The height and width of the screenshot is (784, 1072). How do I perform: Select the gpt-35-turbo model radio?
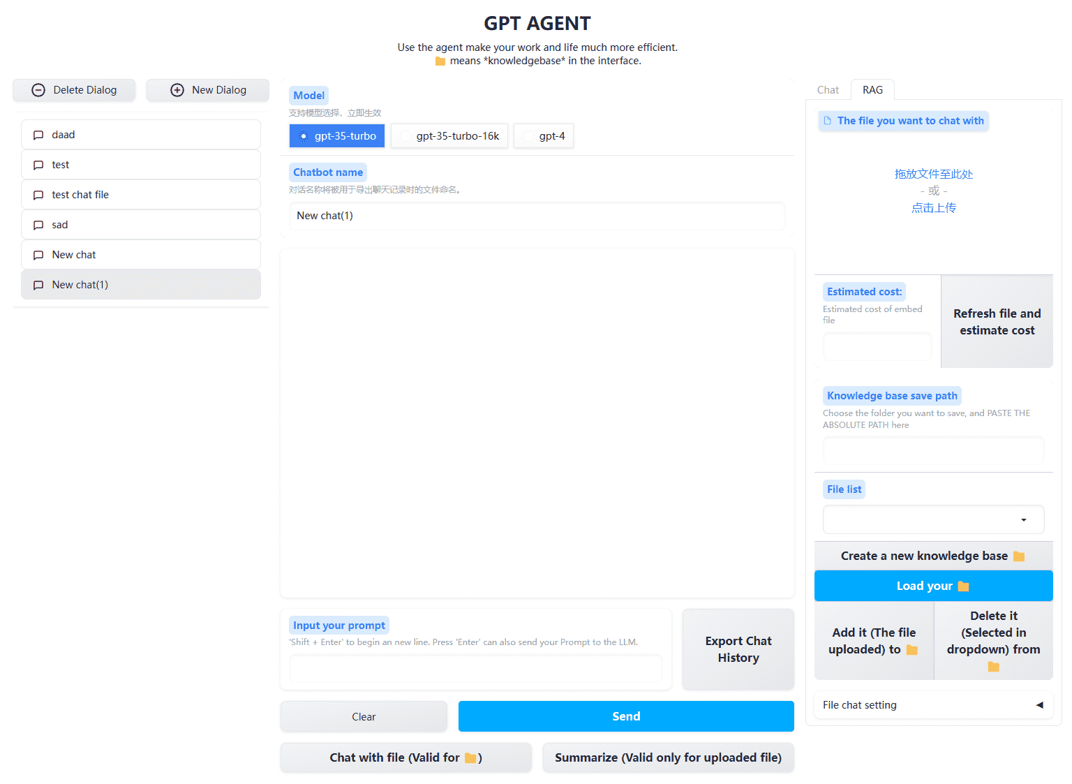[303, 136]
